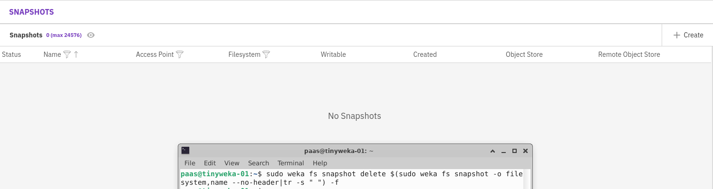Click the Status column header
This screenshot has height=189, width=713.
[11, 54]
